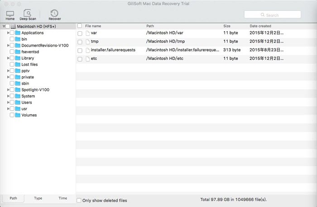Start a Deep Scan from toolbar
Screen dimensions: 317x207
click(27, 14)
